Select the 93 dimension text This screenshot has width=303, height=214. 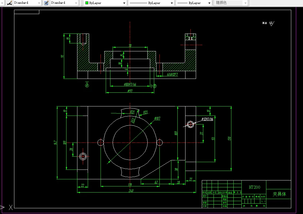coord(213,139)
